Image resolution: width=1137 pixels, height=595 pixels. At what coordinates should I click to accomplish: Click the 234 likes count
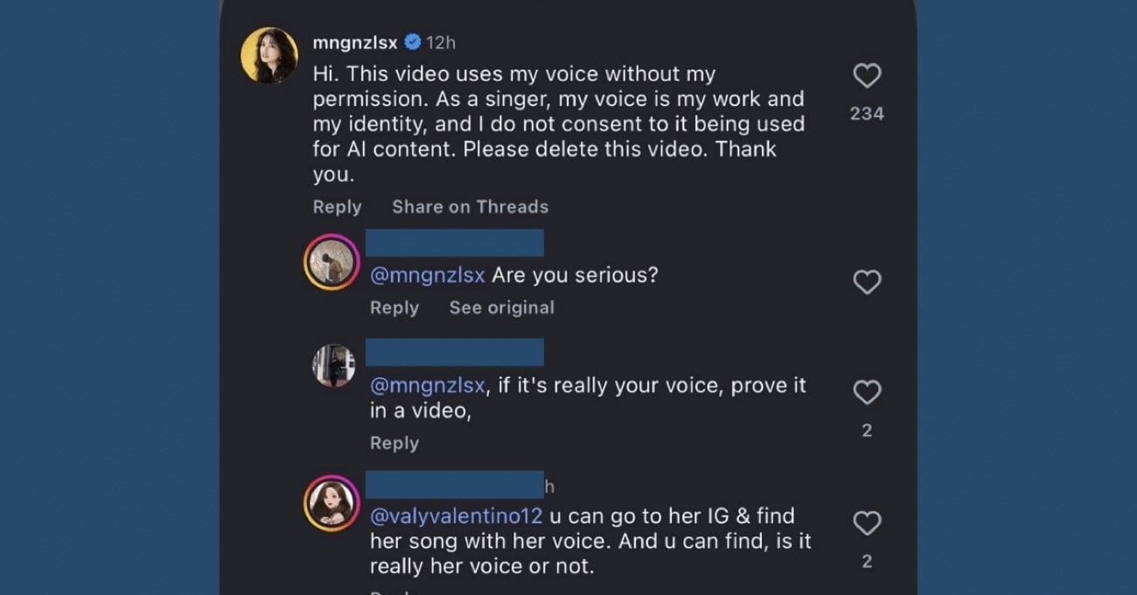pyautogui.click(x=867, y=112)
